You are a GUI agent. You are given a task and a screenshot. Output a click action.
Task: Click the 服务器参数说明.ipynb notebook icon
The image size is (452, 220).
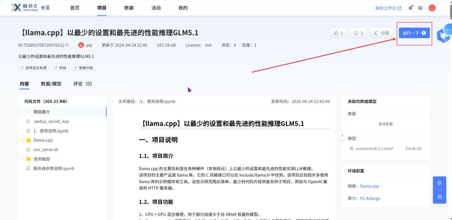pos(28,169)
